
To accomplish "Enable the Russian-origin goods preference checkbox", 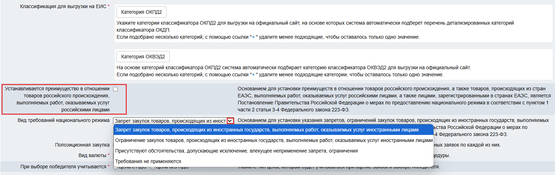I will pyautogui.click(x=115, y=89).
